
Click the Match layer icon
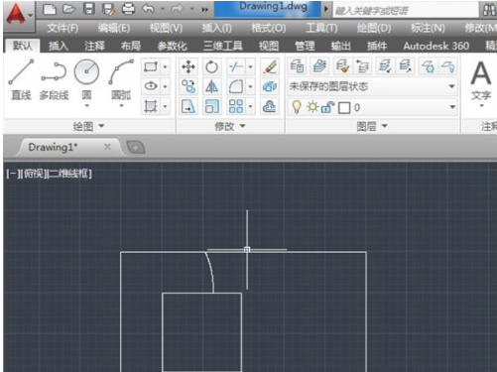pyautogui.click(x=342, y=66)
